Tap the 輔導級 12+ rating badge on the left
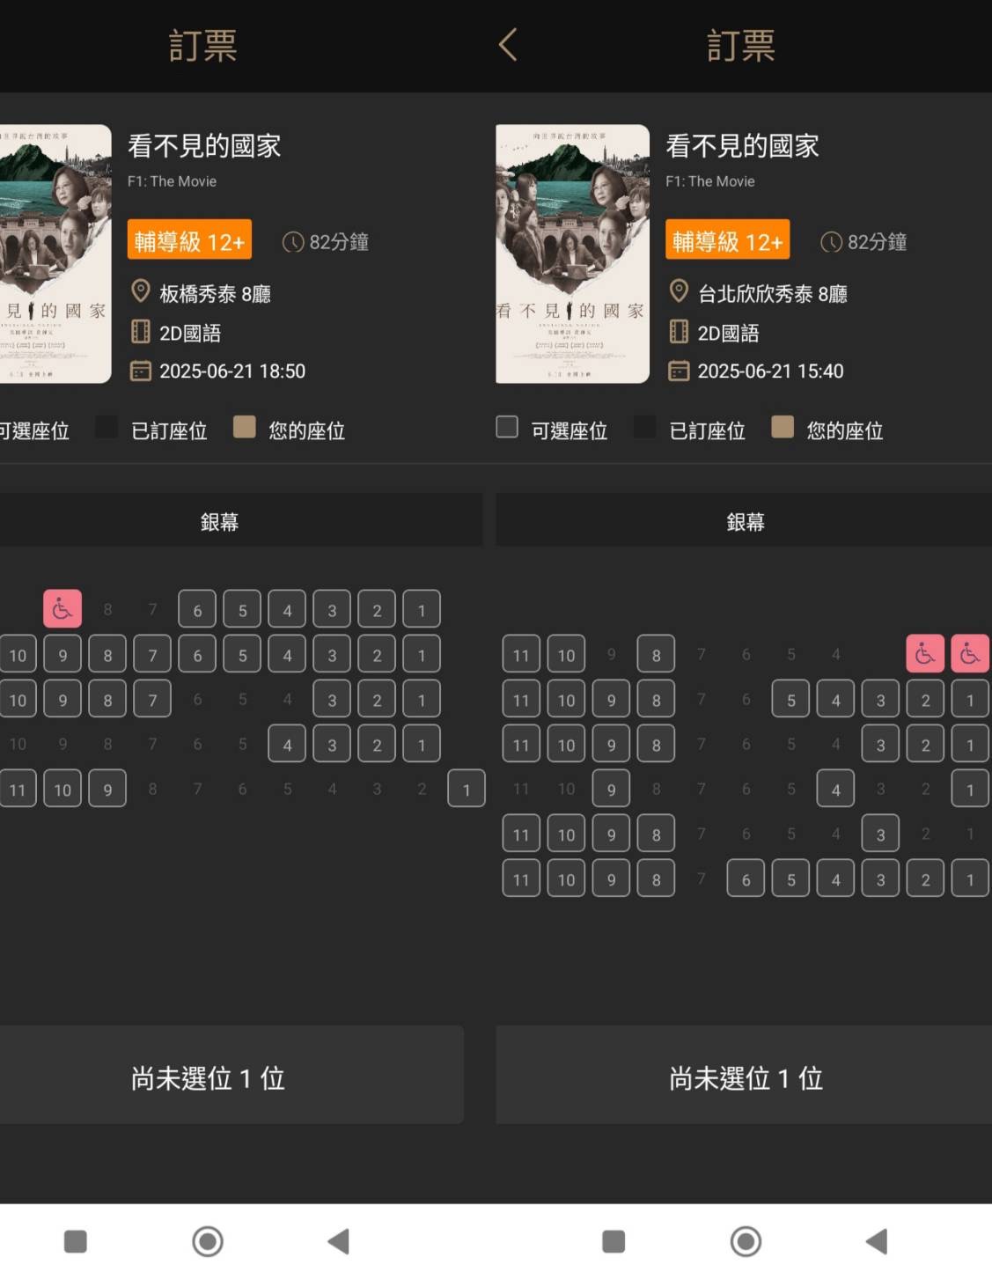The image size is (992, 1279). click(x=189, y=239)
